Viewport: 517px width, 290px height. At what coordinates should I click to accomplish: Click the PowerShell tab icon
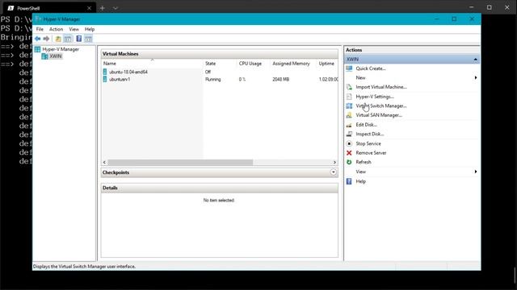pyautogui.click(x=11, y=8)
